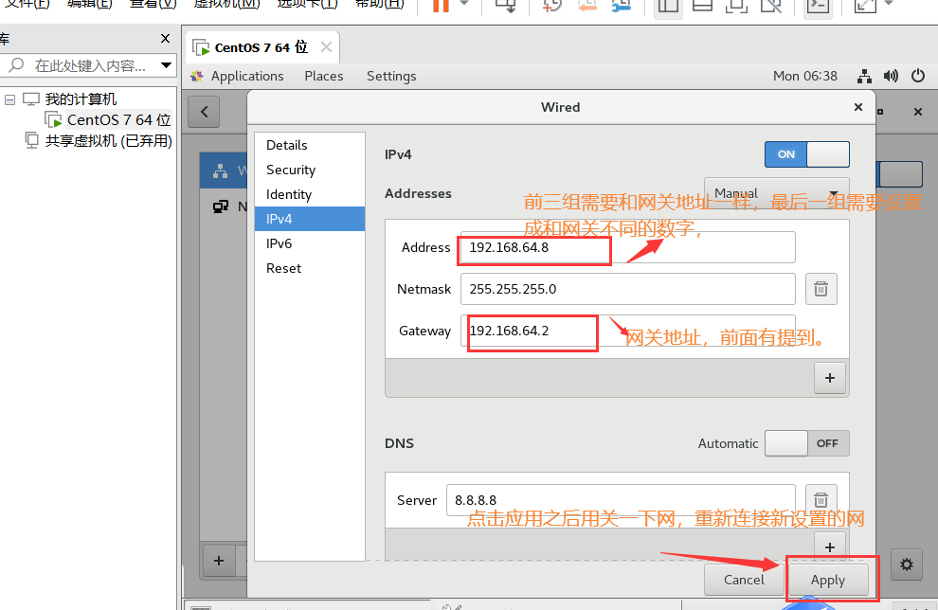
Task: Click the wired network status icon
Action: pos(864,76)
